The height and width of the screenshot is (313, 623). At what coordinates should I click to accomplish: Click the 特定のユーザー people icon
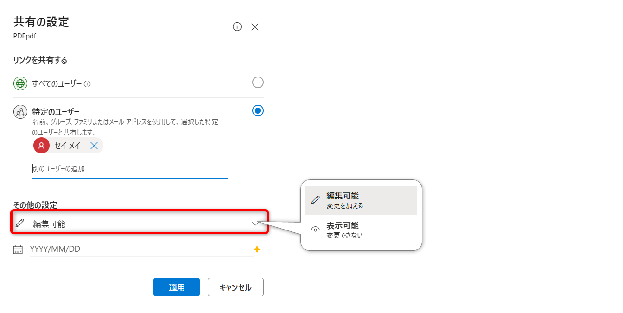[x=20, y=112]
